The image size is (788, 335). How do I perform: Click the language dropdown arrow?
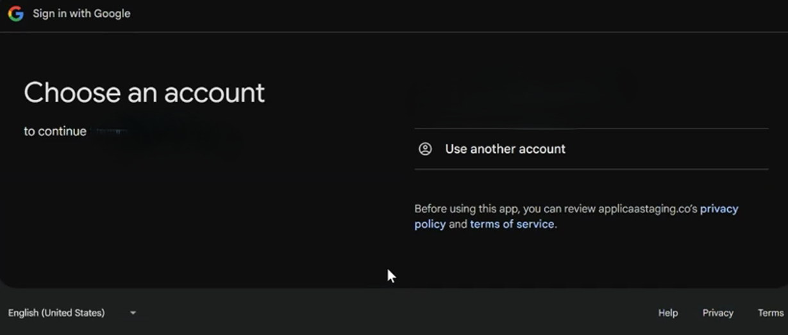(133, 313)
